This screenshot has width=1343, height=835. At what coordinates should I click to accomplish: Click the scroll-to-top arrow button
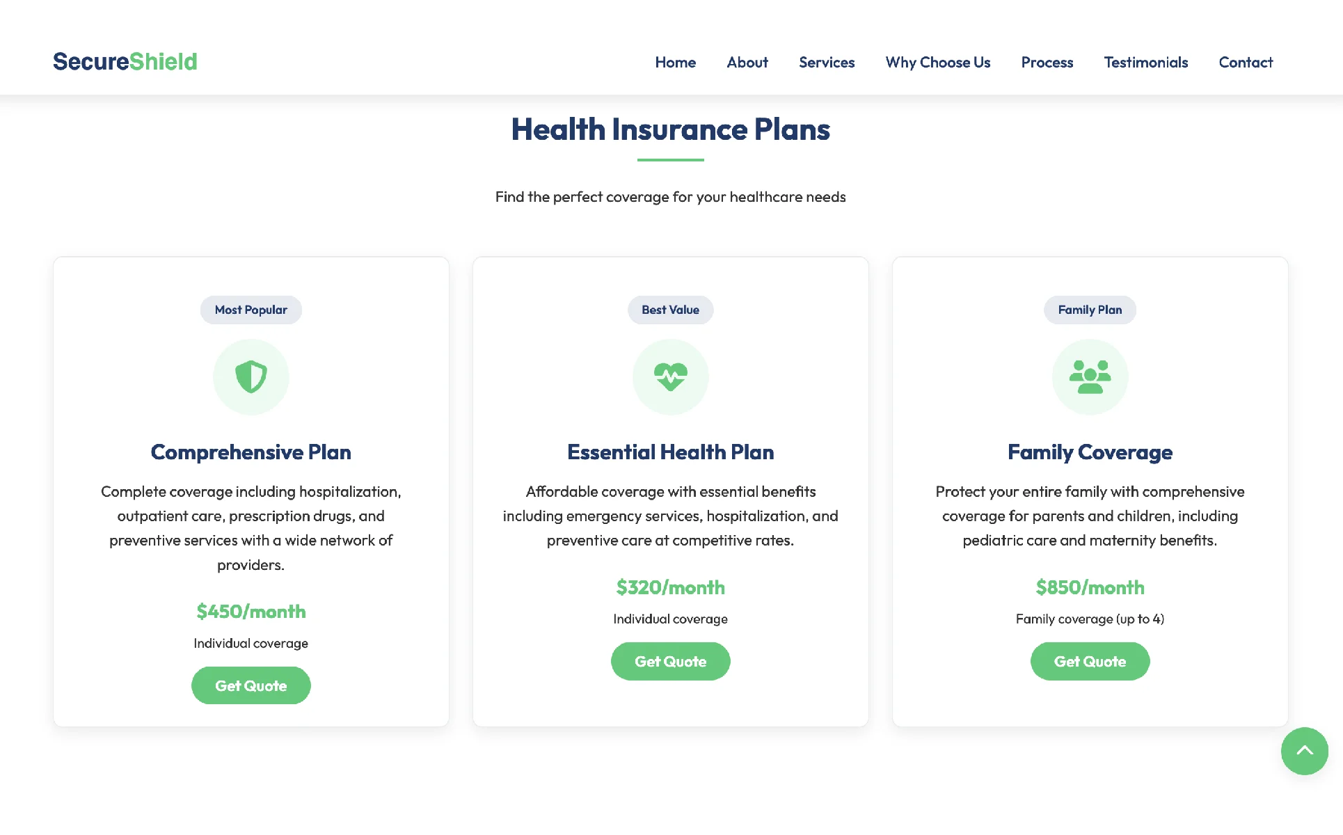click(x=1305, y=751)
